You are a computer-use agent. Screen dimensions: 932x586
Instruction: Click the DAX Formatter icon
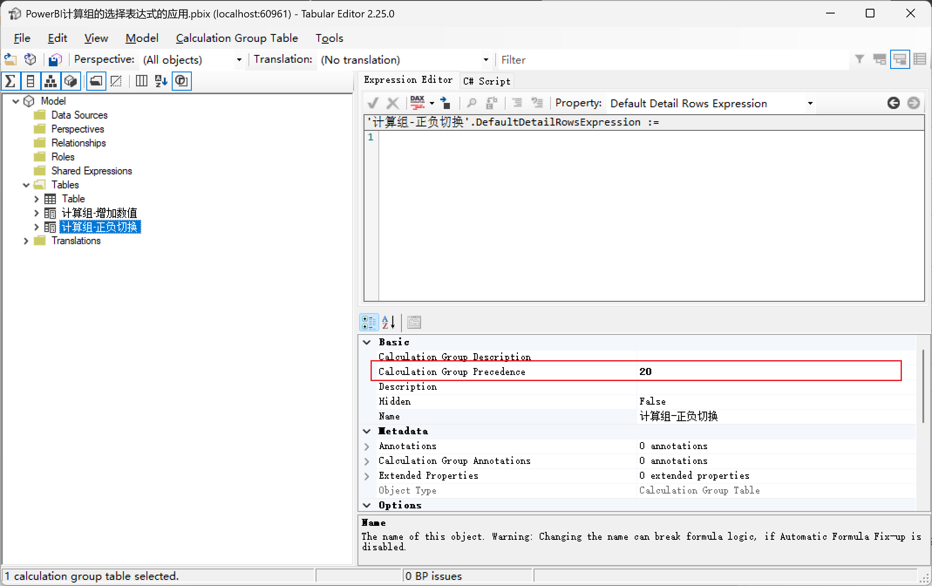coord(418,103)
